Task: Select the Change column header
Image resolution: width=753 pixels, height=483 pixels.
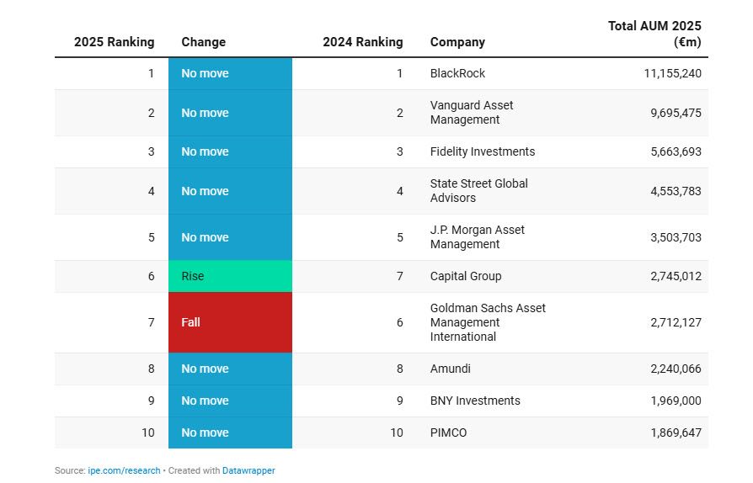Action: (203, 42)
